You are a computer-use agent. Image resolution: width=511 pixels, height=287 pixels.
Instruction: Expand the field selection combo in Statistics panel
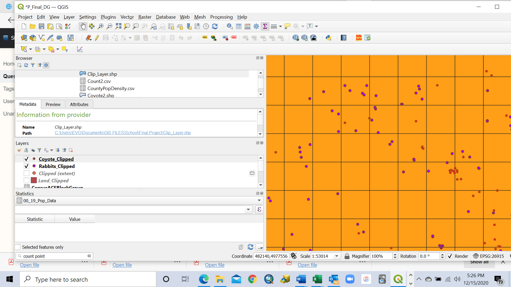[248, 209]
